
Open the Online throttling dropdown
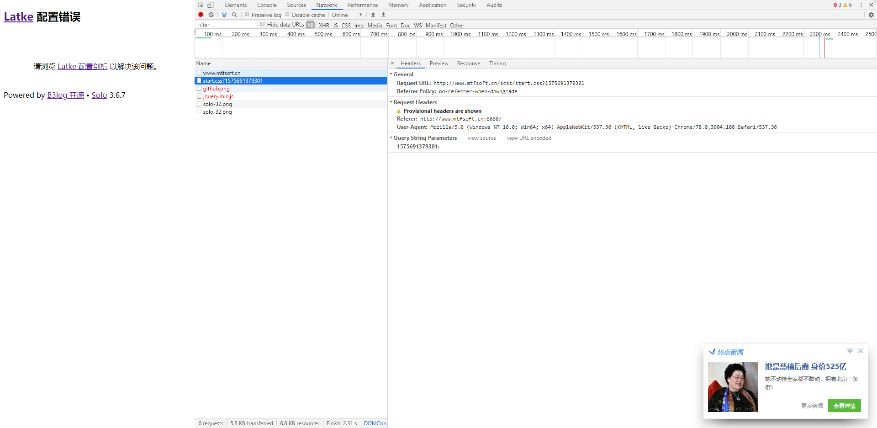click(x=347, y=15)
